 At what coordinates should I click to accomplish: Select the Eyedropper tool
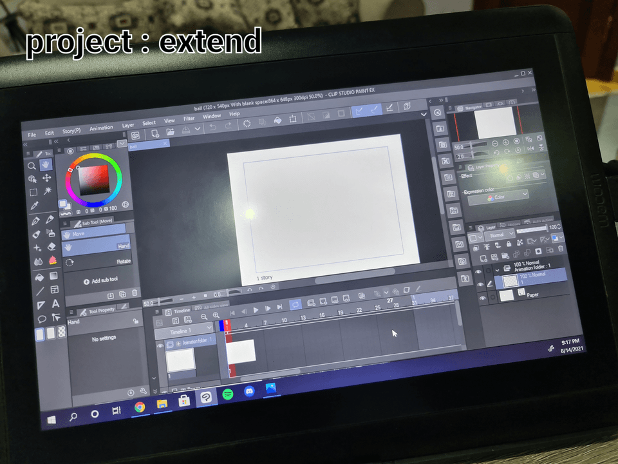(x=35, y=206)
